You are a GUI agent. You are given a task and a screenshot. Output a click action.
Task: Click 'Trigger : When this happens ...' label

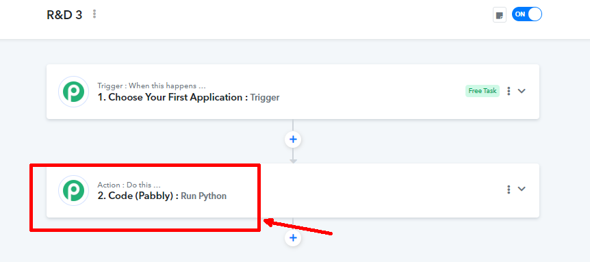click(x=152, y=86)
